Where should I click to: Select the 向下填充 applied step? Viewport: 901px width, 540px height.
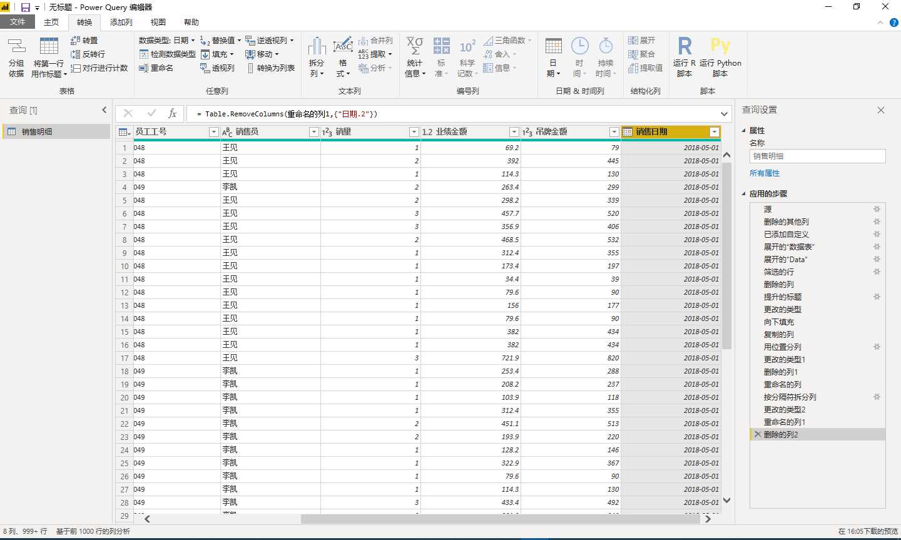817,322
